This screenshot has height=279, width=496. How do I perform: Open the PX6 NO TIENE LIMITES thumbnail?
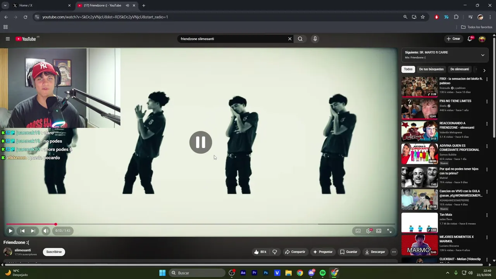click(419, 109)
